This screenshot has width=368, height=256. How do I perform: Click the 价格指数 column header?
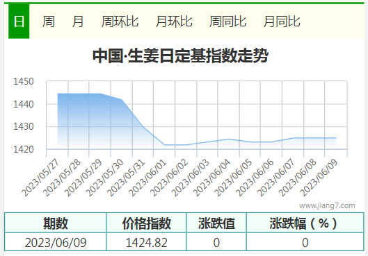point(147,223)
